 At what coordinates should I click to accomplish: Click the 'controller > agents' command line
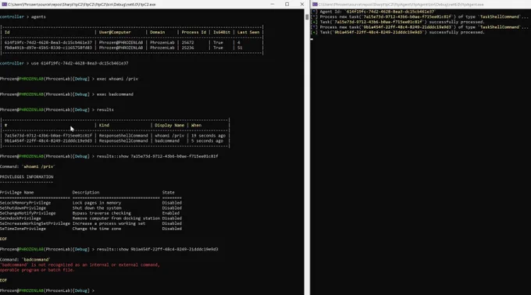[23, 16]
